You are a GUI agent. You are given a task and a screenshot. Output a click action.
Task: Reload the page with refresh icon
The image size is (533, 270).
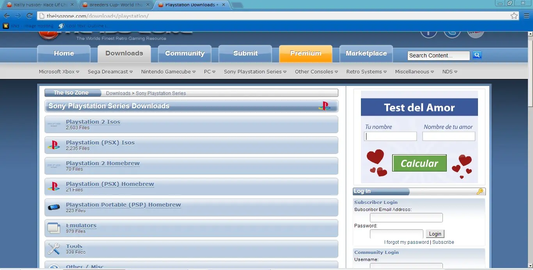29,16
